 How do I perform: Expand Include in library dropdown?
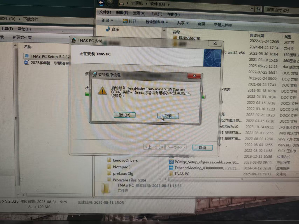click(x=157, y=22)
